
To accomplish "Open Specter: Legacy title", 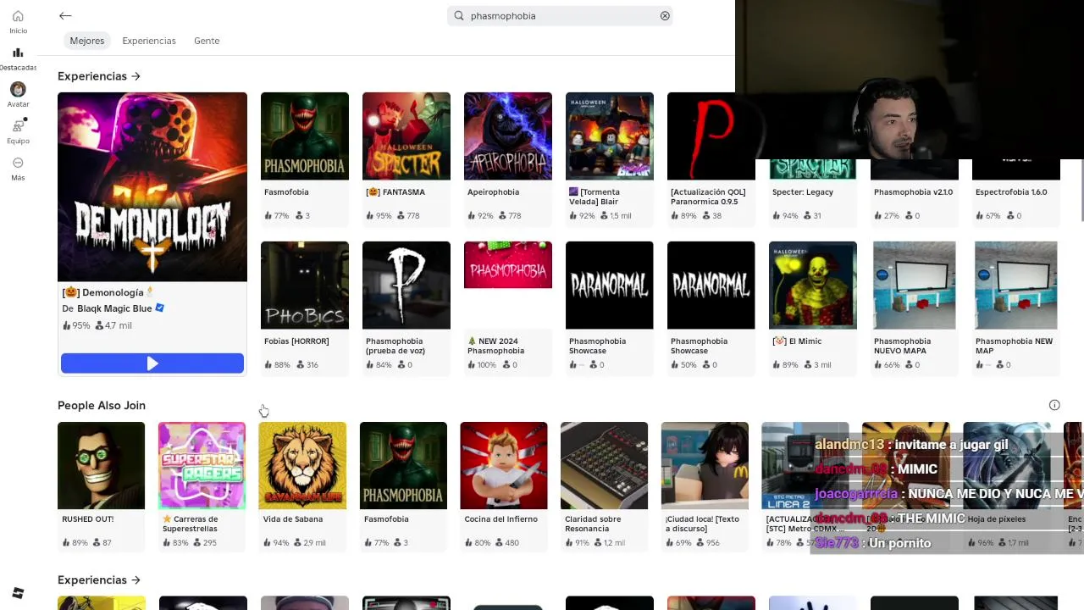I will (x=803, y=192).
